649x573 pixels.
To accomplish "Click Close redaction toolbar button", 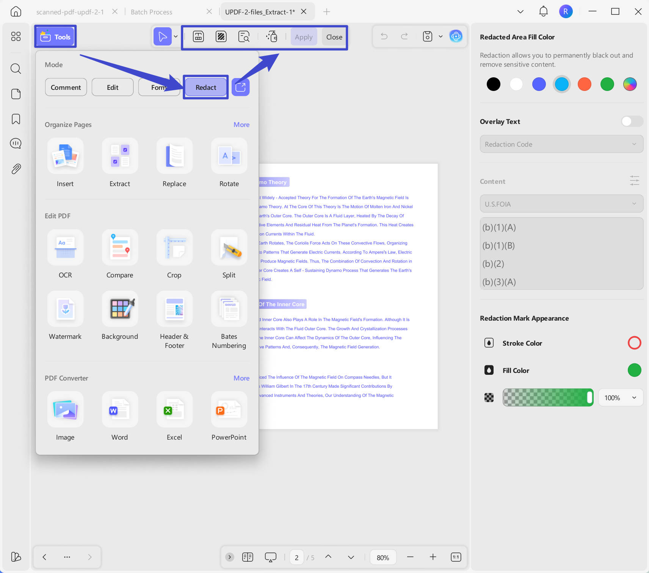I will [334, 37].
